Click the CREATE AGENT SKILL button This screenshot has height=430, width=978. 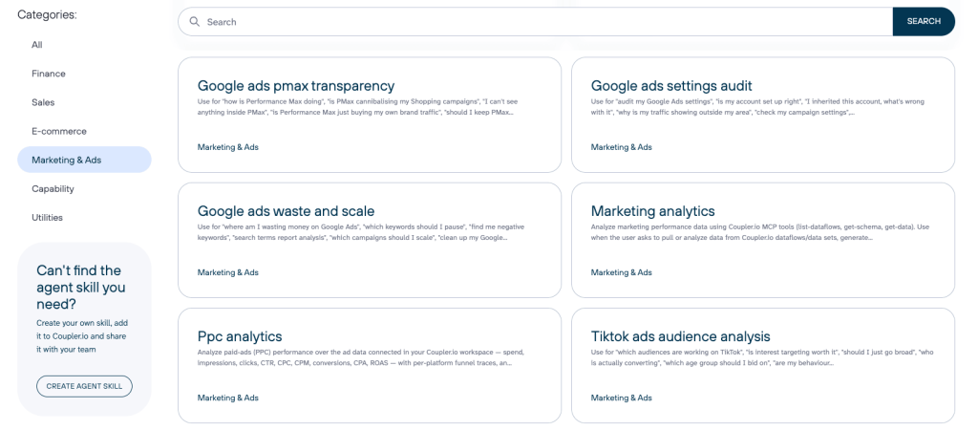coord(84,386)
